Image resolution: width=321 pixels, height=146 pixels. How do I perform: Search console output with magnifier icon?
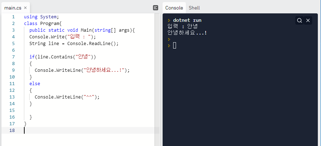point(299,20)
